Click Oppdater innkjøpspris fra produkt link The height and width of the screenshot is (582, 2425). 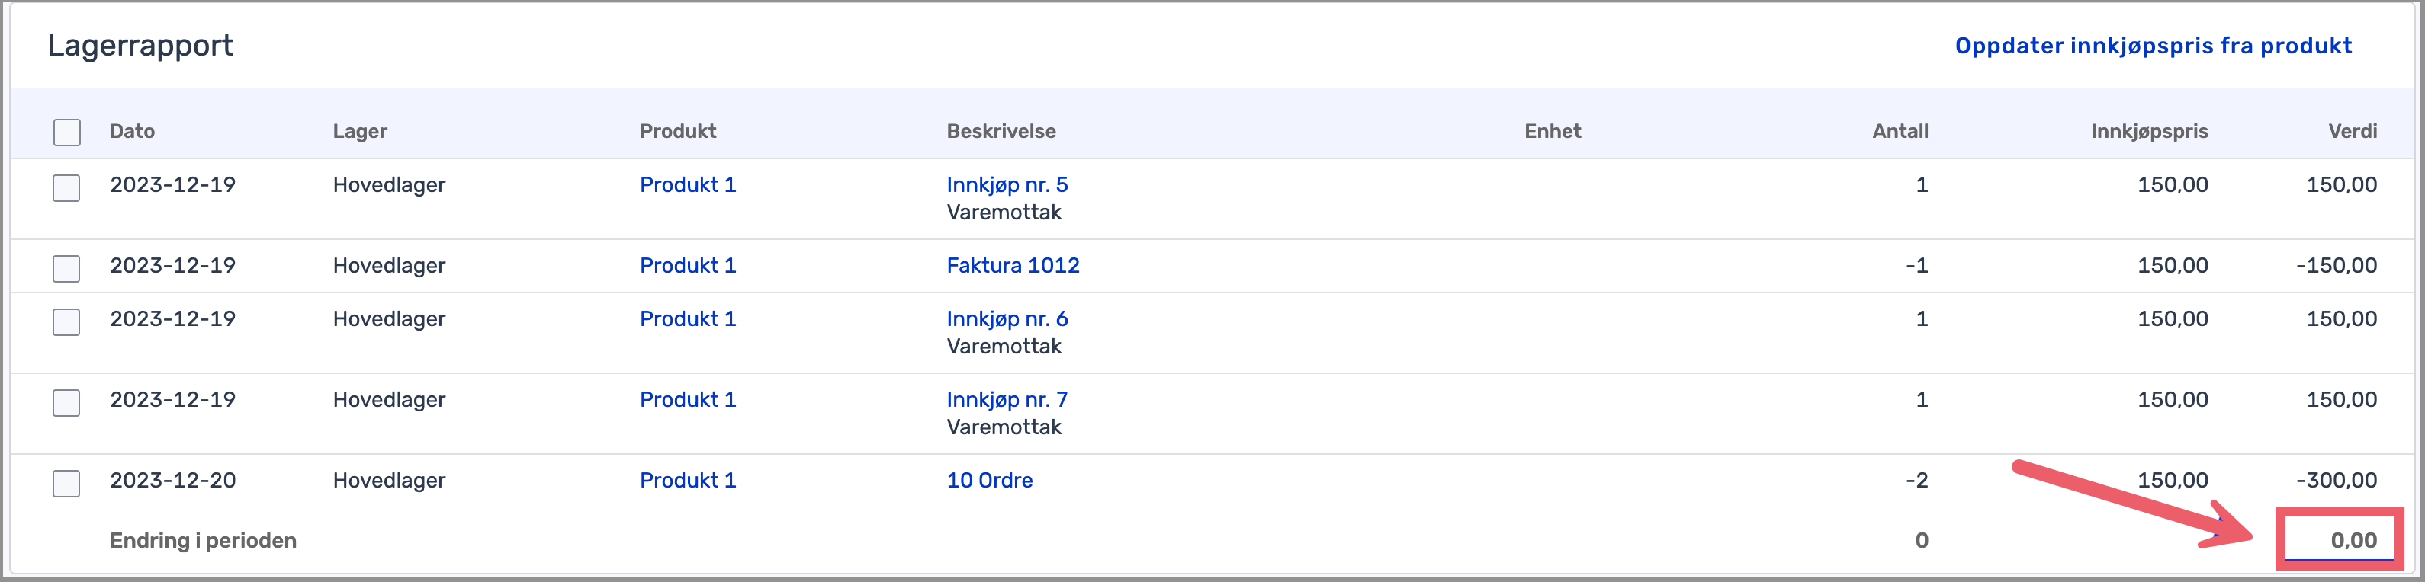coord(2152,46)
